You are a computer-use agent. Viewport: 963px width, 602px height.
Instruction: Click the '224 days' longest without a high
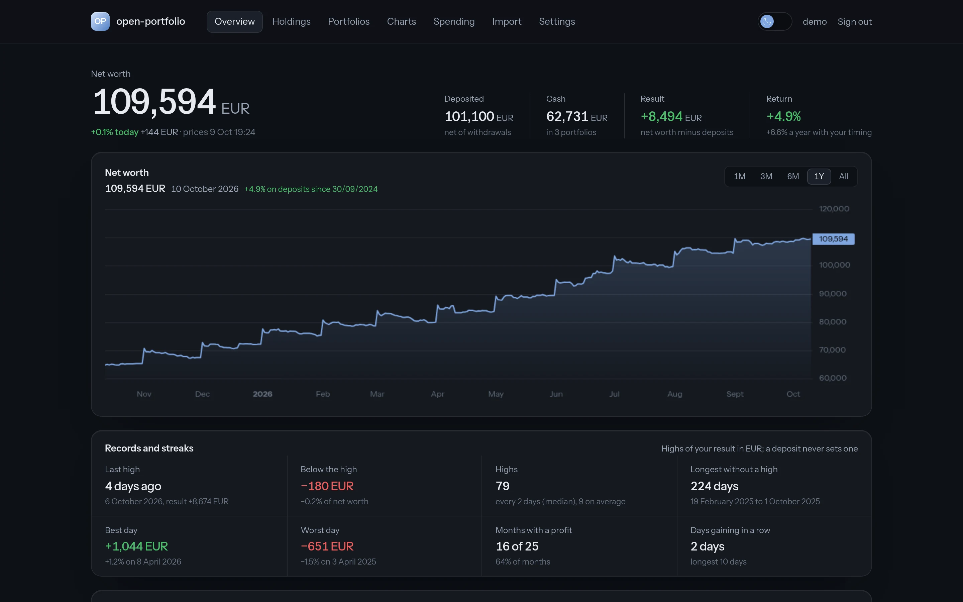[x=714, y=486]
